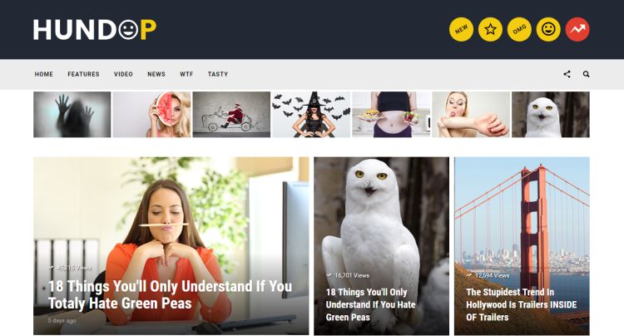The width and height of the screenshot is (624, 336).
Task: Click the smiley face badge in header
Action: pos(548,29)
